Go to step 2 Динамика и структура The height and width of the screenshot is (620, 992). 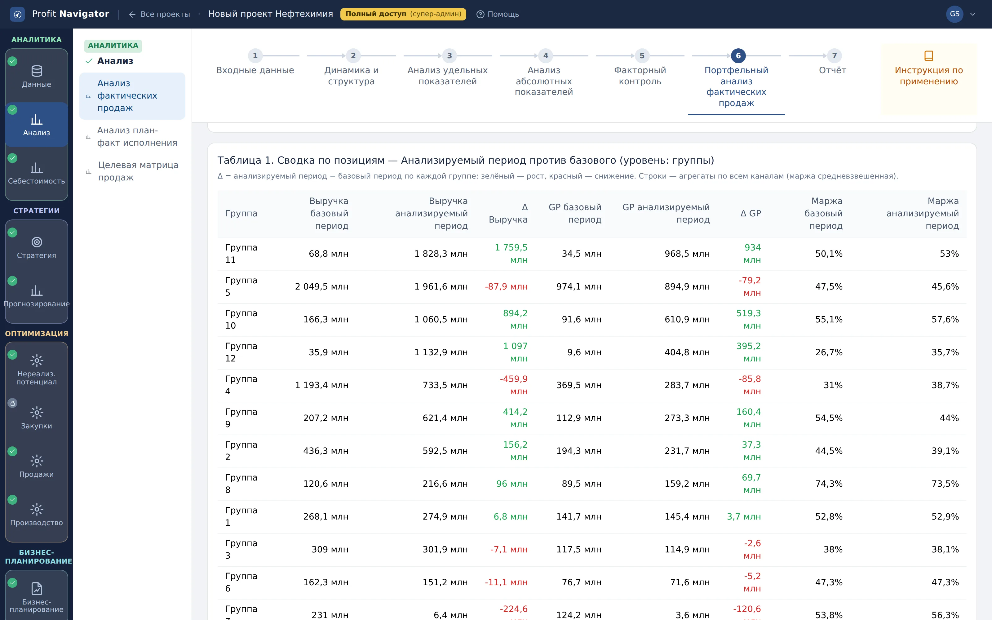351,68
